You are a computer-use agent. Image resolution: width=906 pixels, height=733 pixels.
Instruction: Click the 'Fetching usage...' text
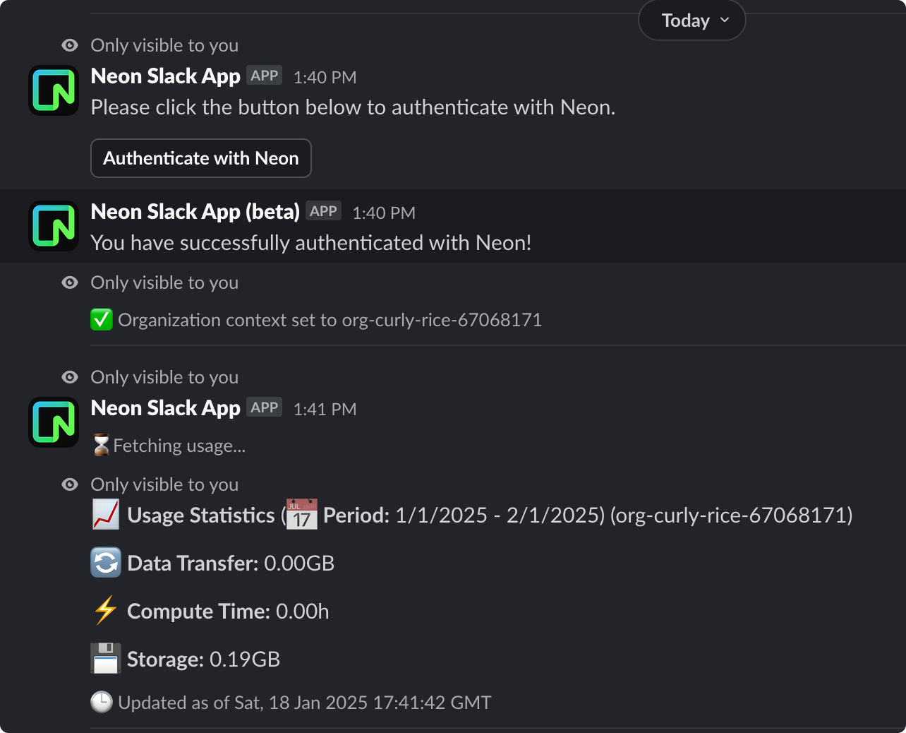click(179, 446)
